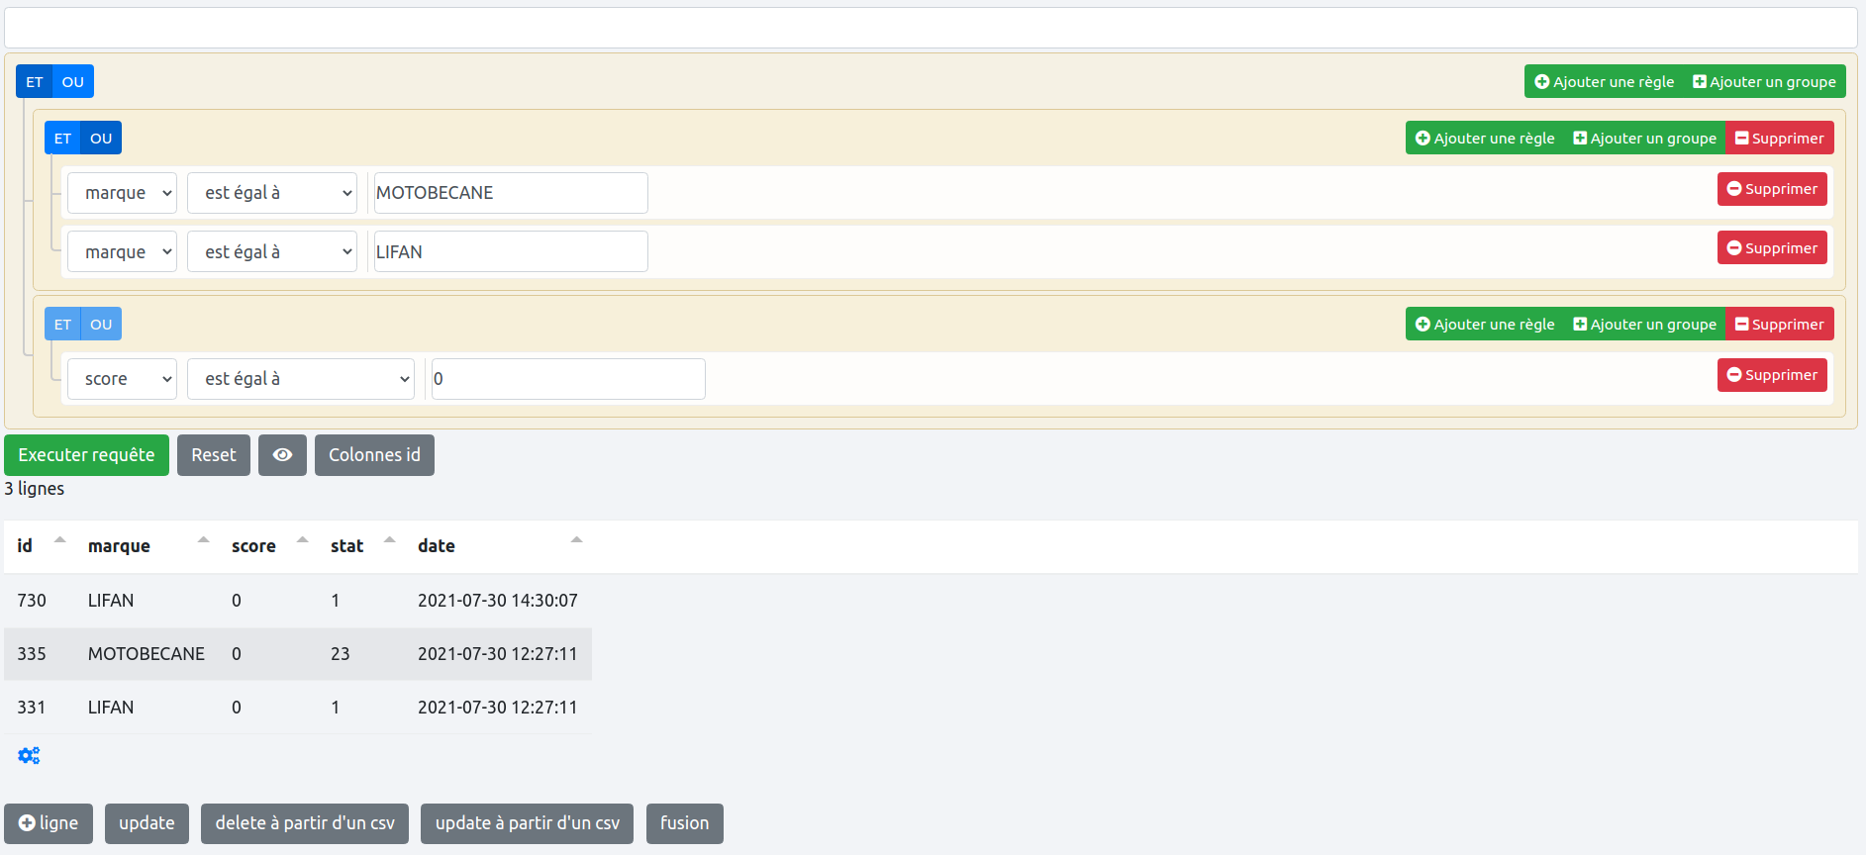This screenshot has height=855, width=1866.
Task: Open field dropdown of the MOTOBECANE rule
Action: (x=122, y=193)
